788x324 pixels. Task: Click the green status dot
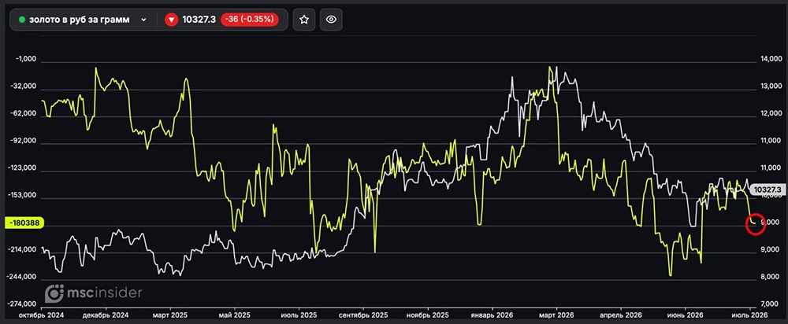21,20
